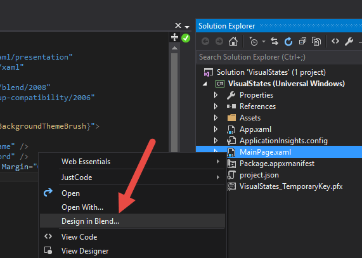Select Solution 'VisualStates' node
The width and height of the screenshot is (362, 258).
click(x=271, y=72)
